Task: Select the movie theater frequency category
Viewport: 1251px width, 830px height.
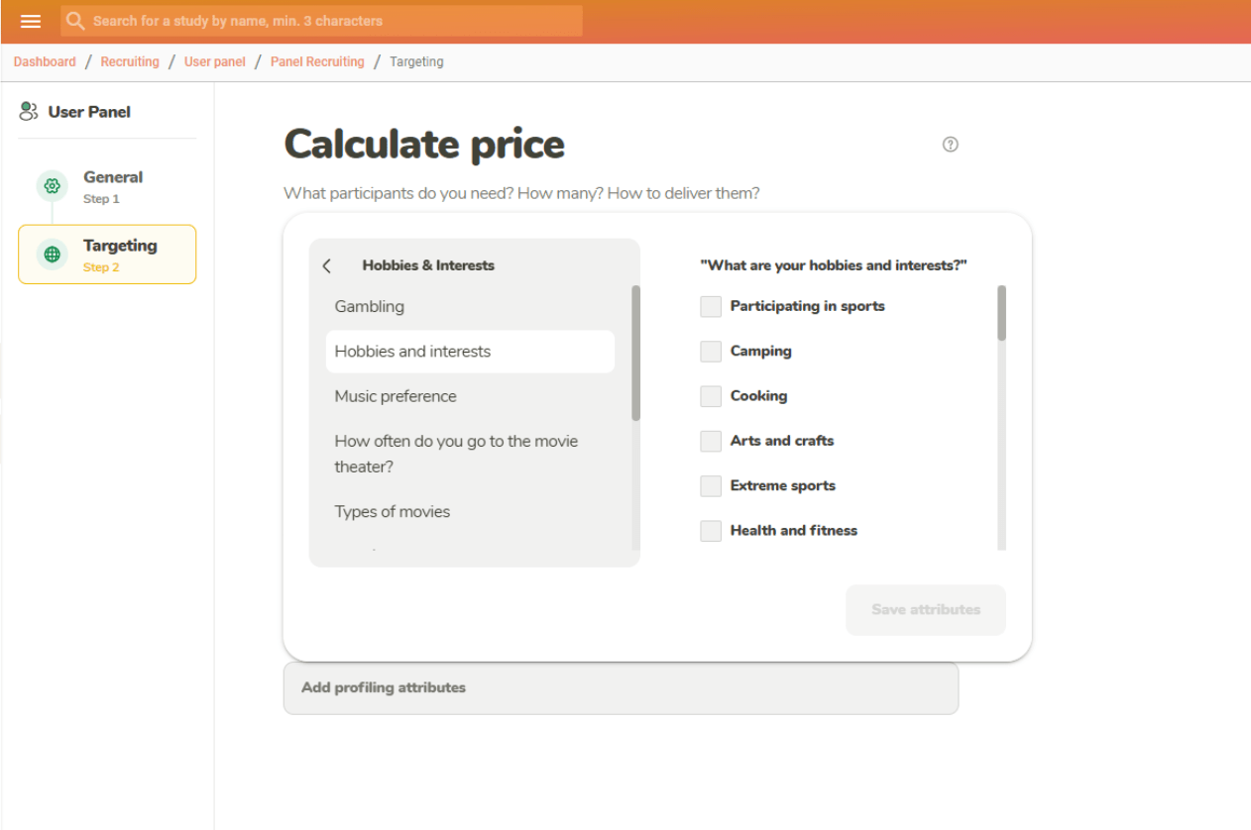Action: [x=456, y=453]
